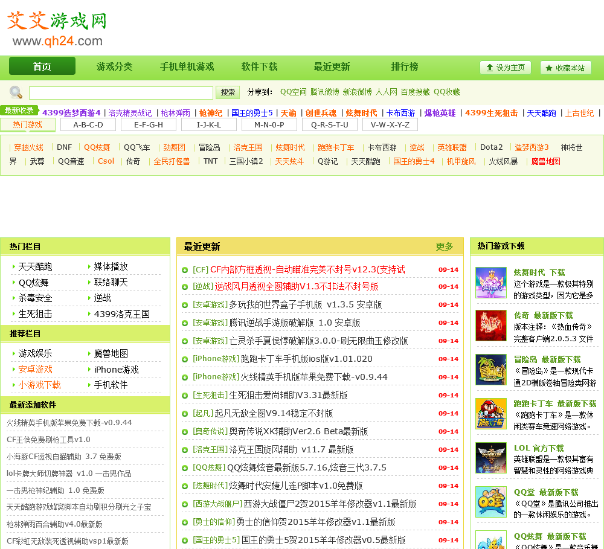The width and height of the screenshot is (604, 549).
Task: Open 媒体播放 under 热门栏目
Action: [x=111, y=266]
